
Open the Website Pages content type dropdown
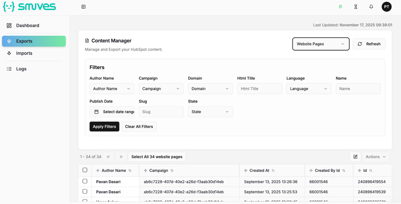click(320, 44)
